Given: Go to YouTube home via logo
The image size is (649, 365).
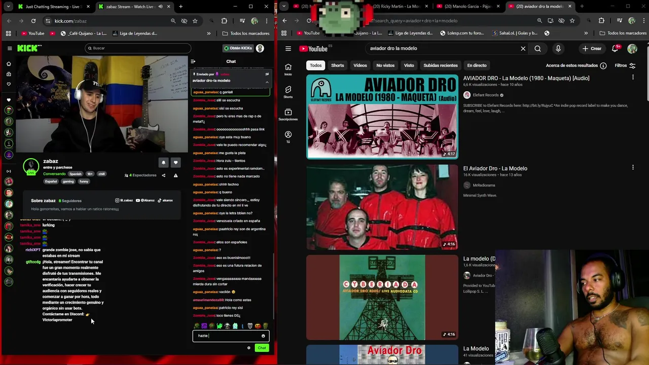Looking at the screenshot, I should (313, 49).
